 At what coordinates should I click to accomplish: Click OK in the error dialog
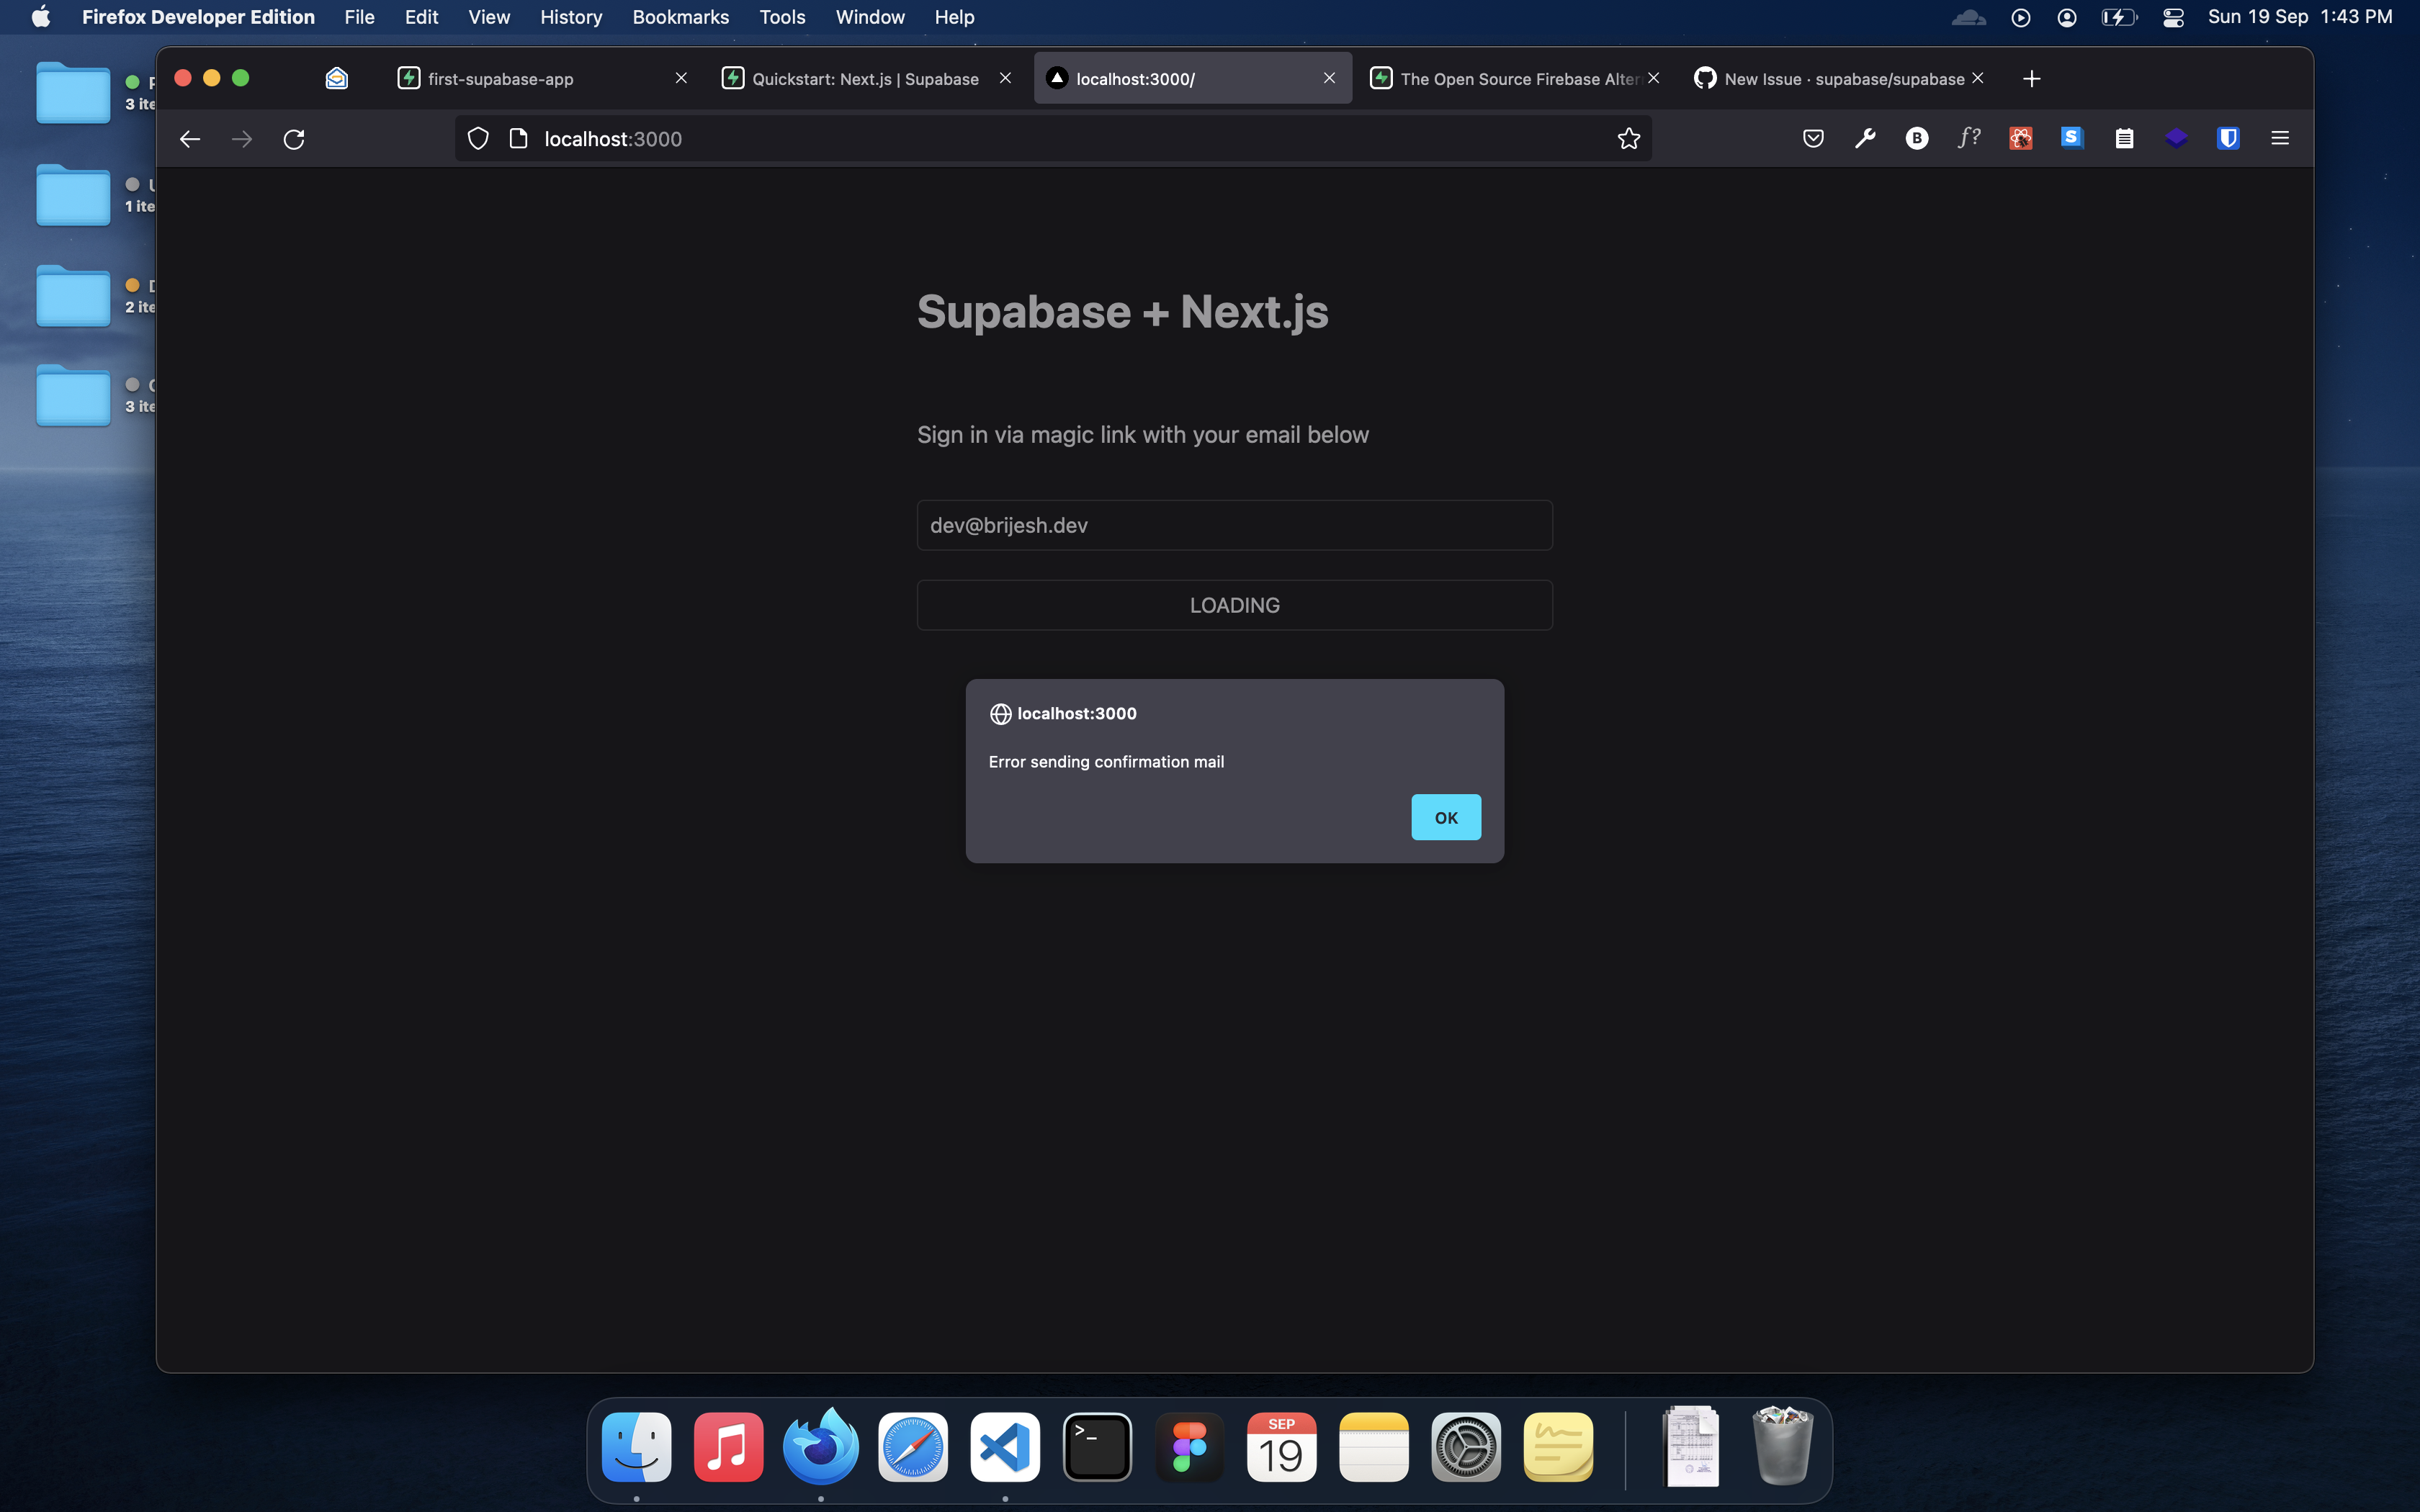pos(1445,817)
